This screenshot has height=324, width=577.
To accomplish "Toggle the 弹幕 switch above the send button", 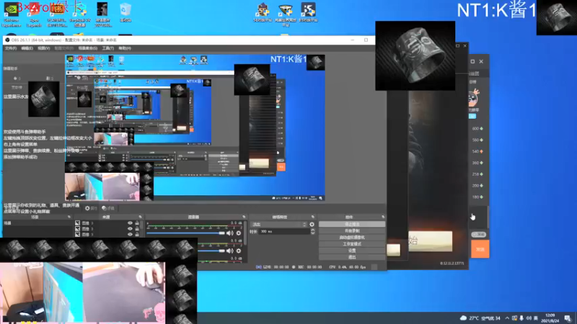I will pyautogui.click(x=479, y=235).
